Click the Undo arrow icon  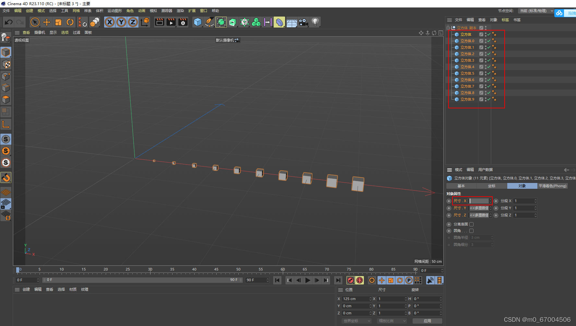9,22
